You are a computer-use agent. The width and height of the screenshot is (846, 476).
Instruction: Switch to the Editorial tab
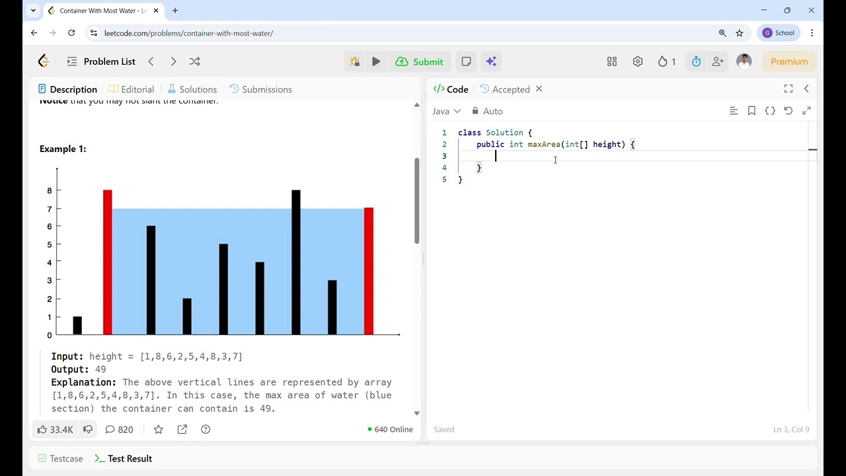pyautogui.click(x=131, y=89)
